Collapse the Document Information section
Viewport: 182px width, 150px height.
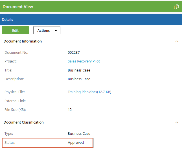[x=177, y=41]
